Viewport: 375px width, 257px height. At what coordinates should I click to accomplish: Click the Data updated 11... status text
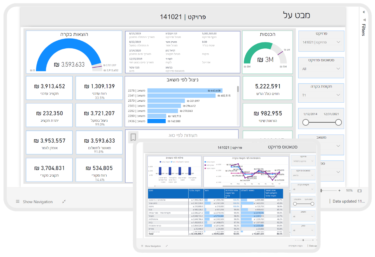point(349,201)
